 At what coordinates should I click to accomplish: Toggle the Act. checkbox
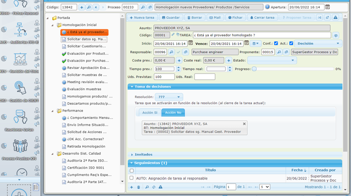(x=291, y=43)
